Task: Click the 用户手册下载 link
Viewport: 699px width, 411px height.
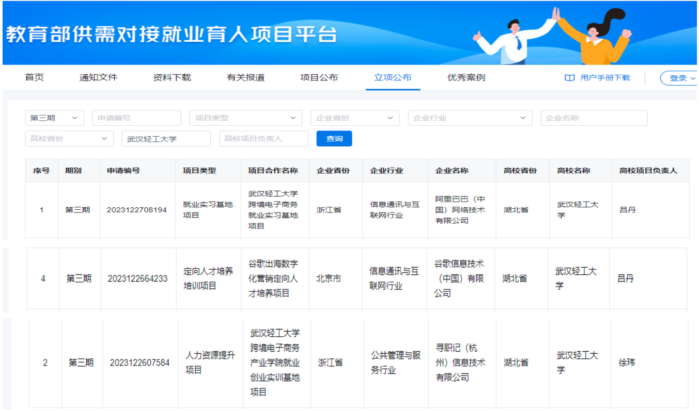Action: pyautogui.click(x=604, y=78)
